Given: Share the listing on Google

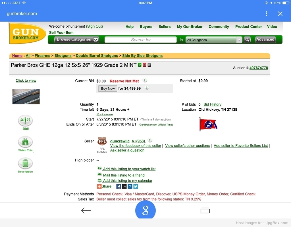Looking at the screenshot, I should [x=130, y=186].
